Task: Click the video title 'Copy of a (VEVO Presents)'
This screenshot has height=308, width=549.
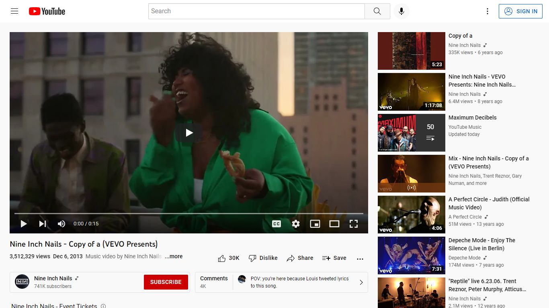Action: [x=84, y=244]
